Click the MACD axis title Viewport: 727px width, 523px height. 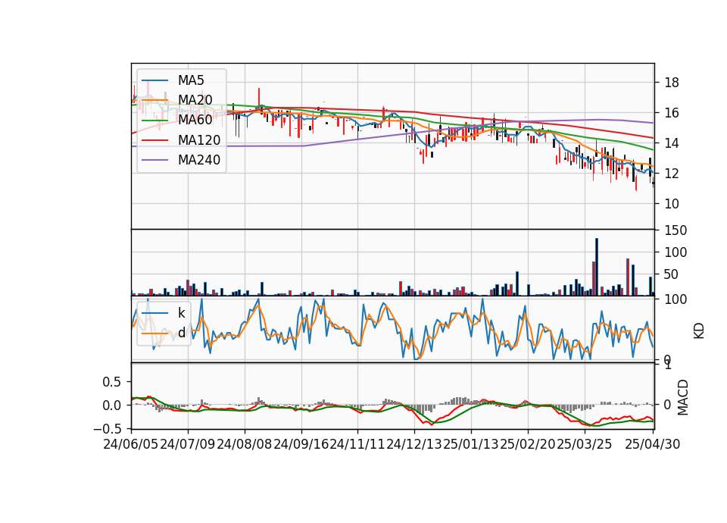[682, 397]
